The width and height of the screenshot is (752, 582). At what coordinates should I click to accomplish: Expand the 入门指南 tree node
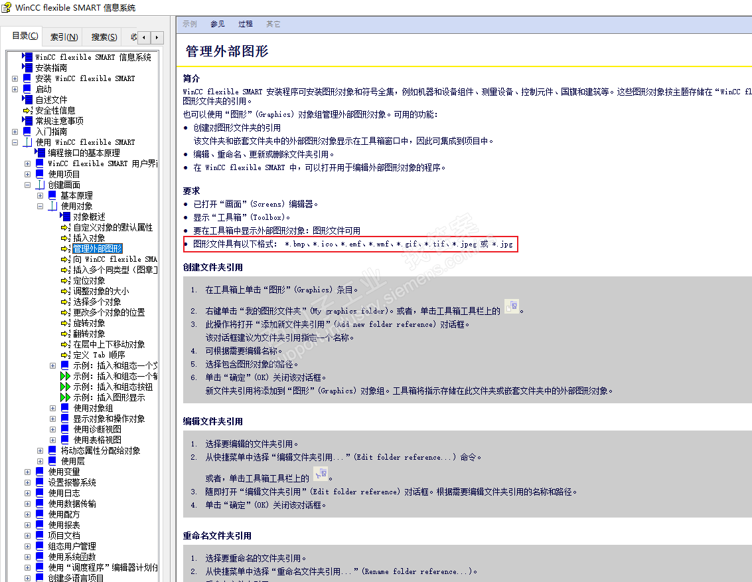click(15, 132)
